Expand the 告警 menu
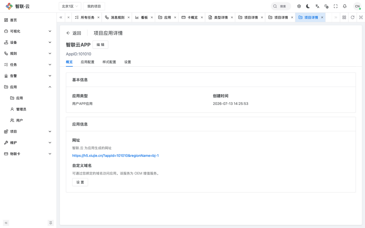The height and width of the screenshot is (228, 365). pos(28,76)
